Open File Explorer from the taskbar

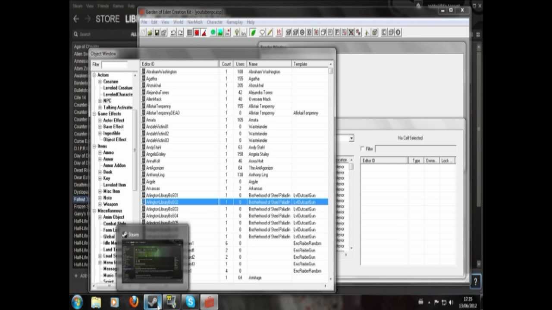(x=96, y=302)
